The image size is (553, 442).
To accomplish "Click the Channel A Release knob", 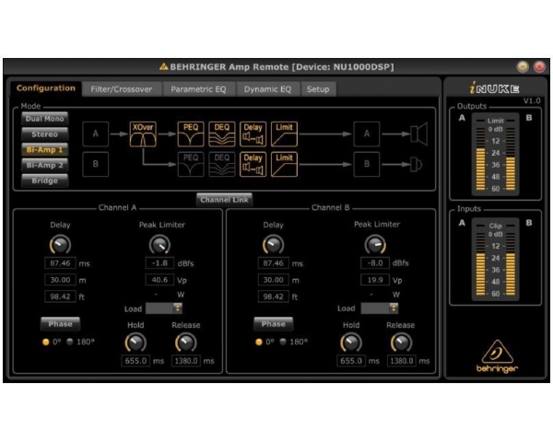I will click(x=186, y=343).
